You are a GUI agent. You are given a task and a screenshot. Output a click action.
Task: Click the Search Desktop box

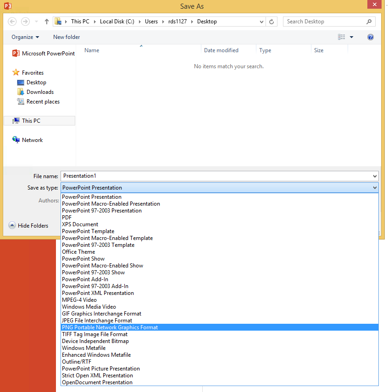(x=325, y=22)
